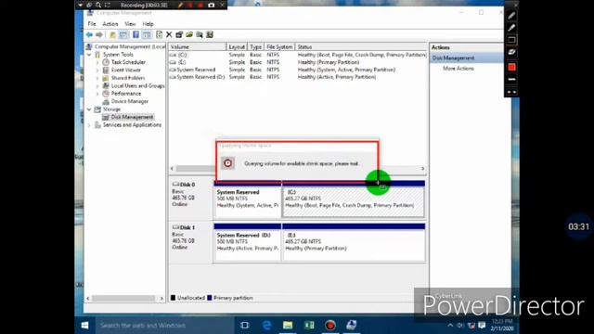This screenshot has width=594, height=334.
Task: Click the screen recorder taskbar icon
Action: pos(330,326)
